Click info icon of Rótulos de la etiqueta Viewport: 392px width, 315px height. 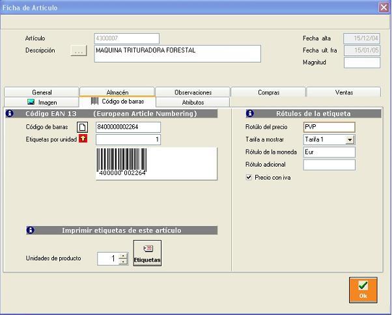tap(250, 113)
